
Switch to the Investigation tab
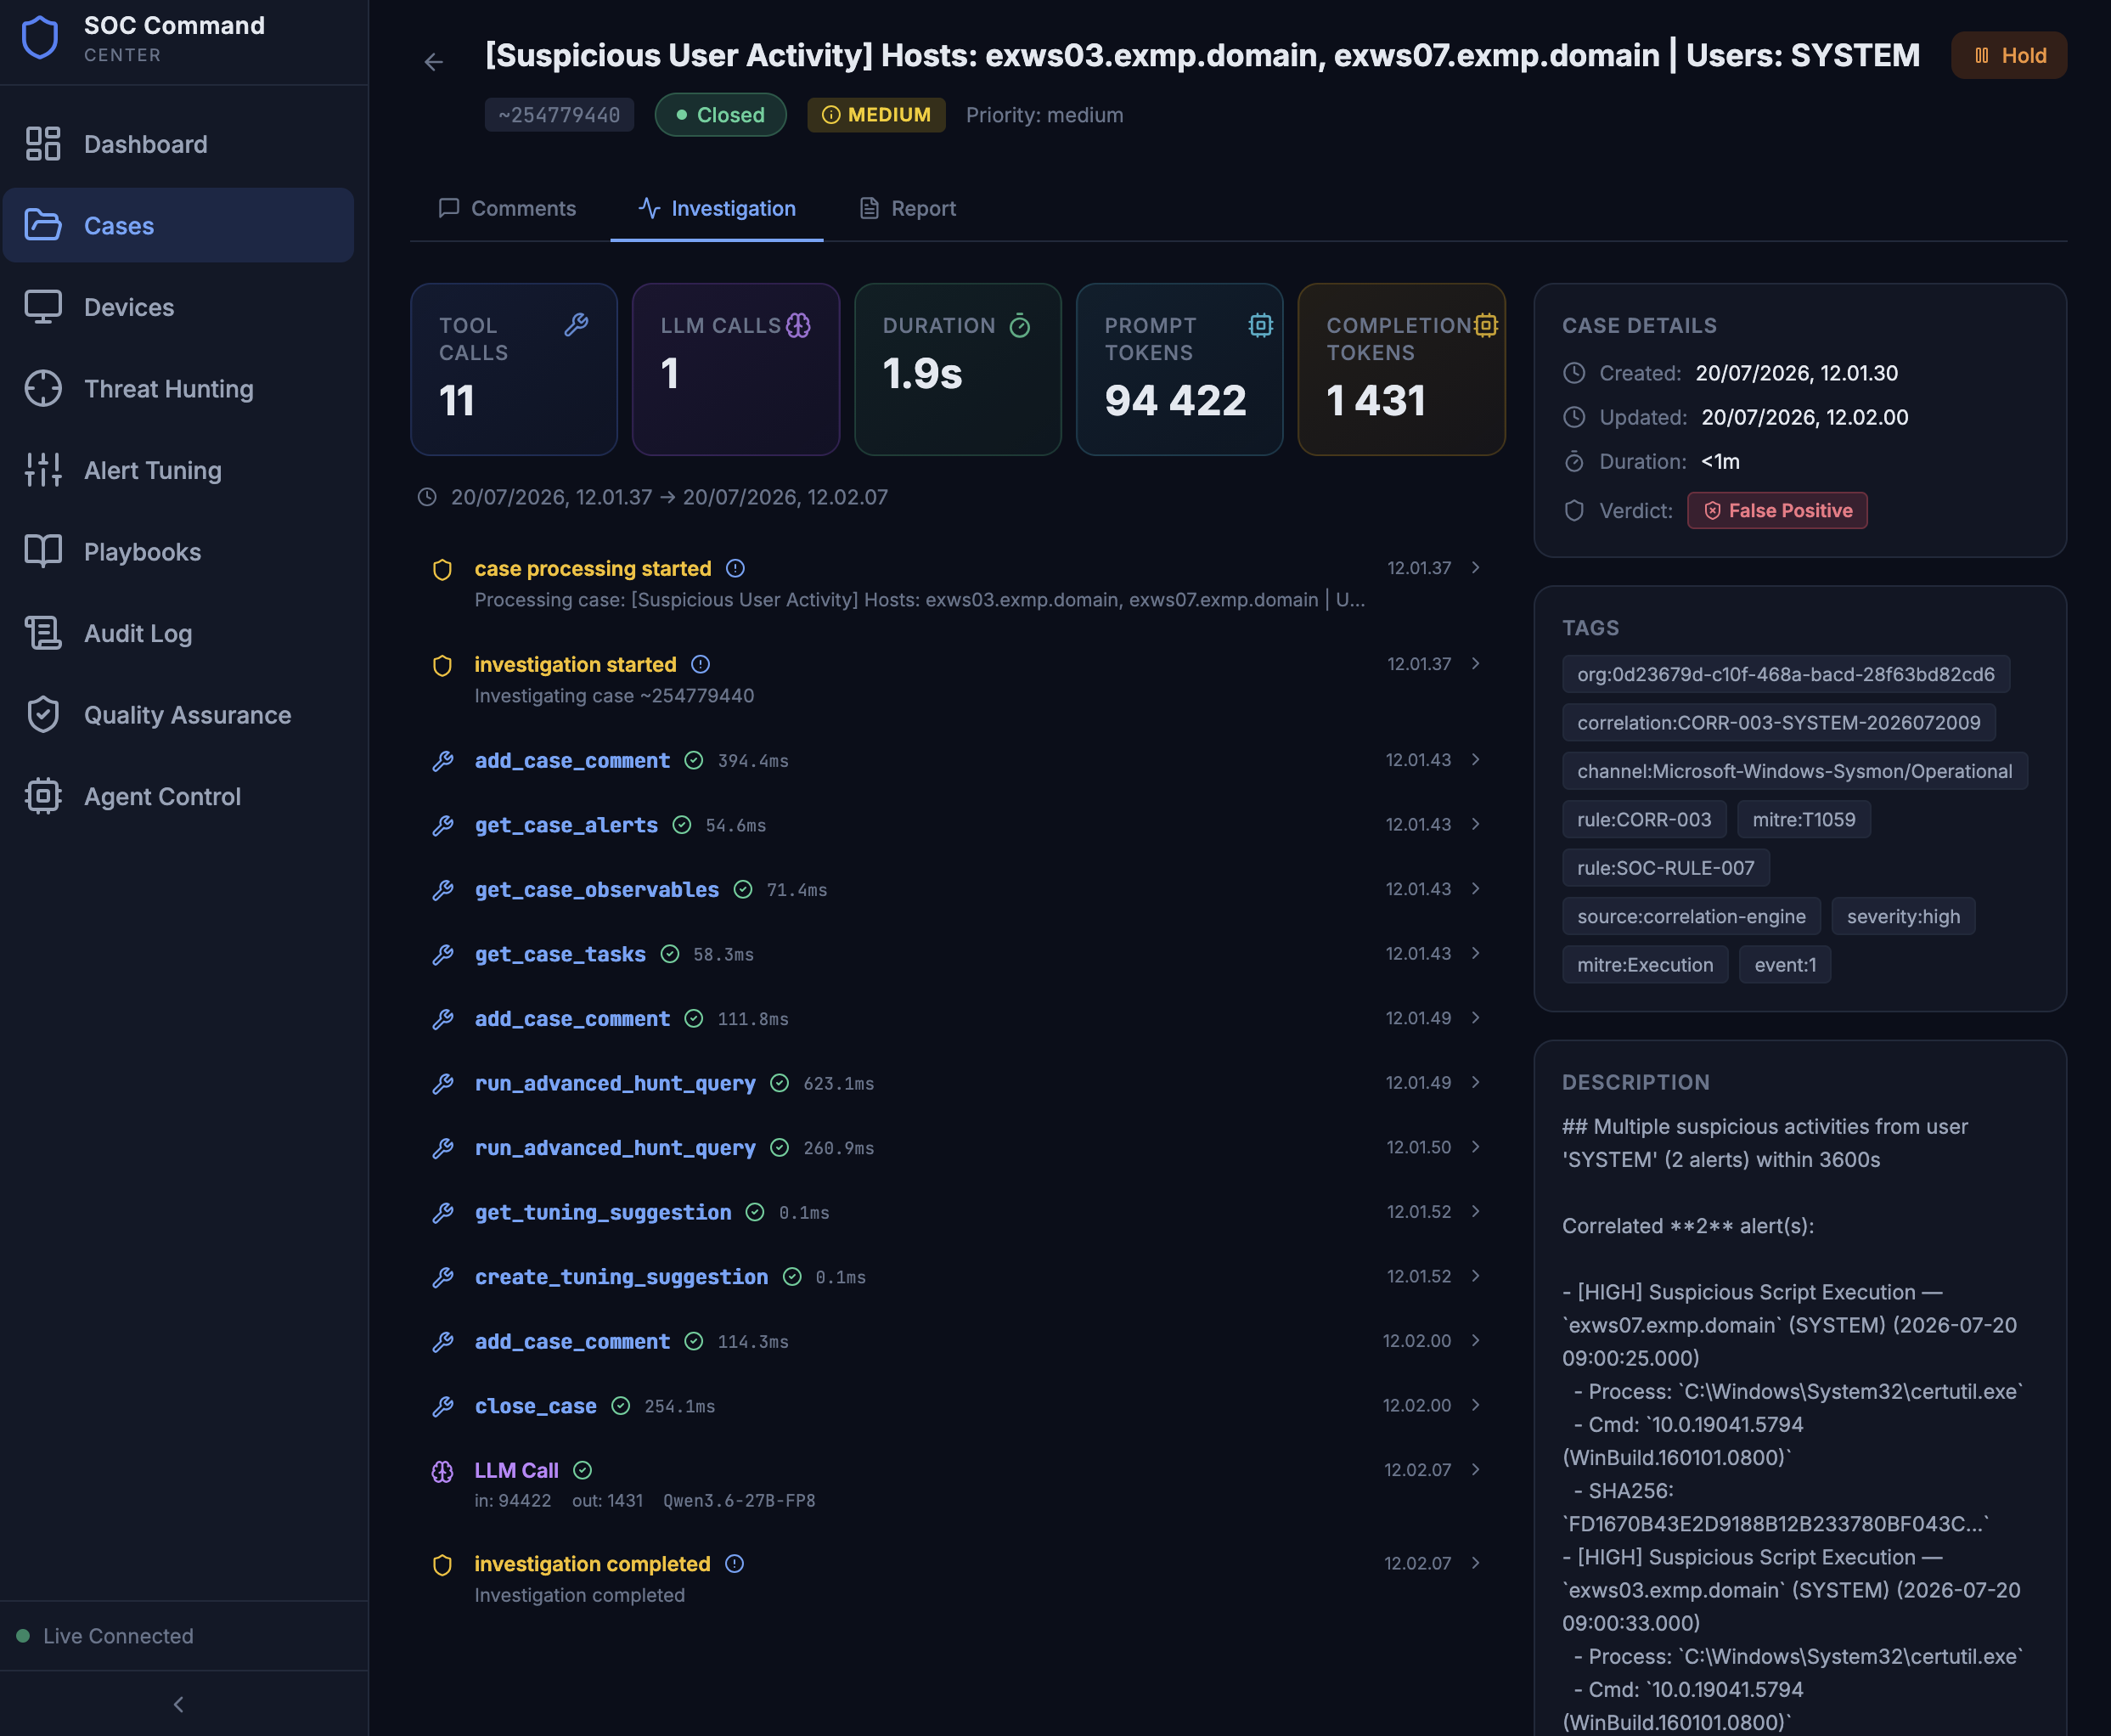coord(717,208)
